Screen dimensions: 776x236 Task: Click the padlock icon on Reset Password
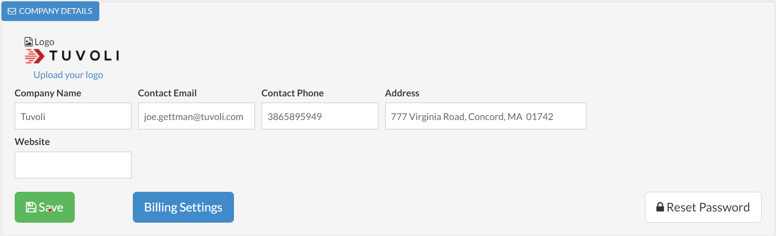(x=660, y=207)
